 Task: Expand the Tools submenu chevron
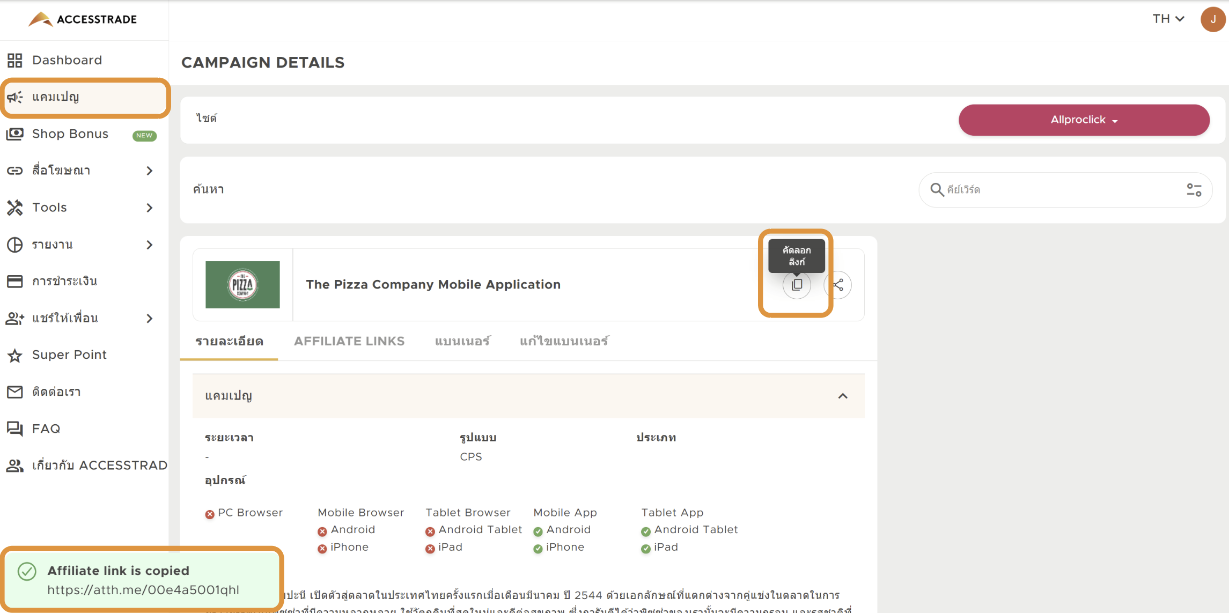(x=150, y=208)
